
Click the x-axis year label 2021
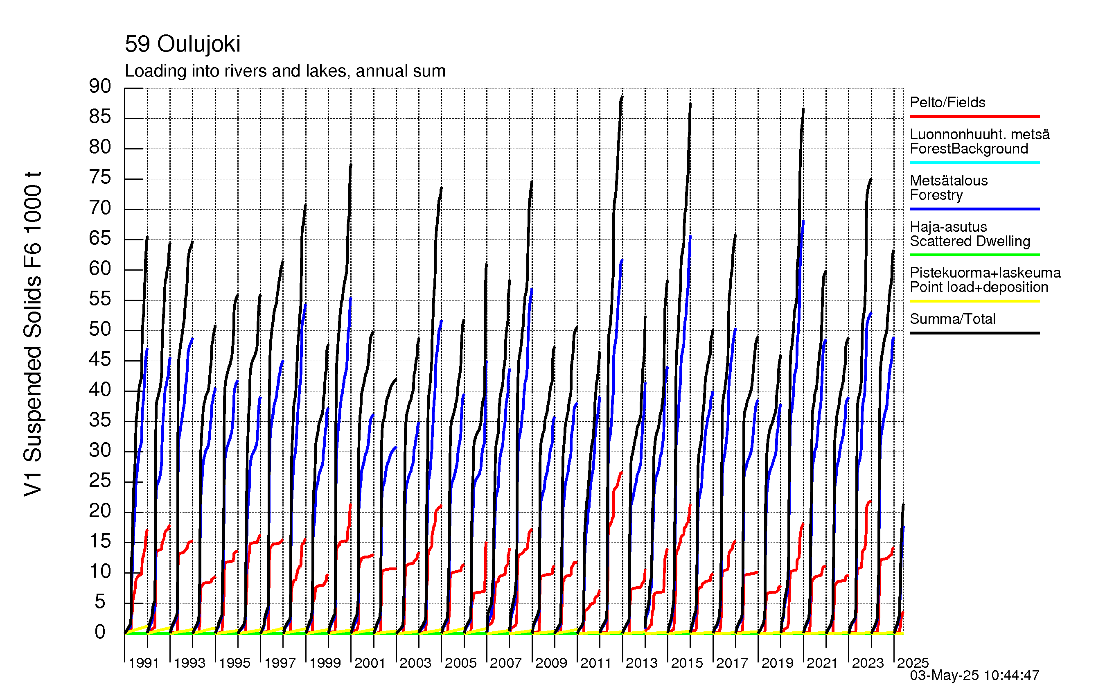(x=822, y=663)
